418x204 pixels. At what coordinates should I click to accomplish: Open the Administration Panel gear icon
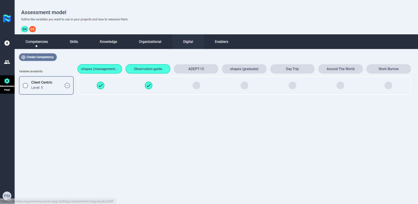pos(7,81)
